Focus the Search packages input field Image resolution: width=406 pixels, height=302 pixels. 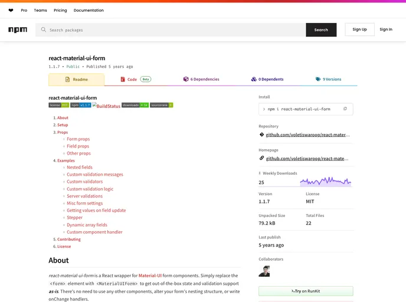point(171,29)
